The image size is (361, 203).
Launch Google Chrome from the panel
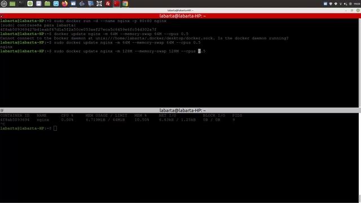125,3
